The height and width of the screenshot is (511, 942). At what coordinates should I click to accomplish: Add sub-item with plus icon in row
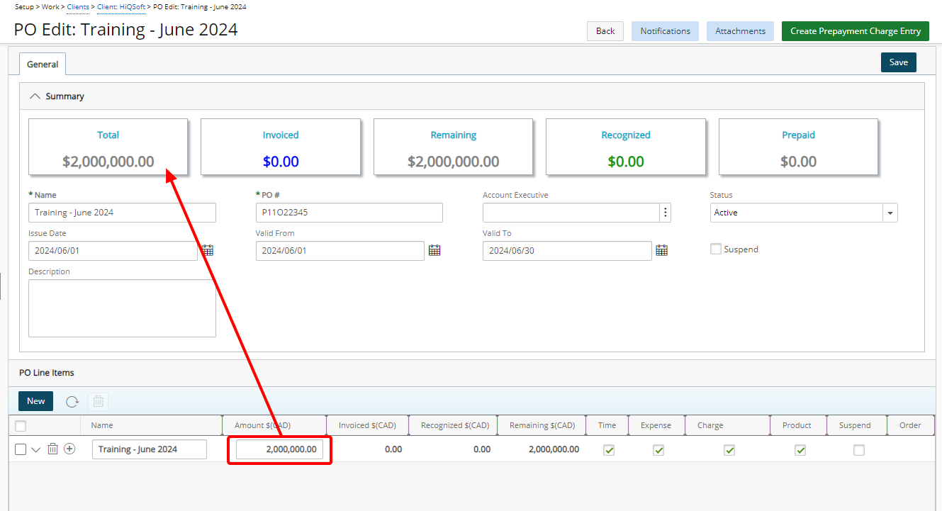(x=69, y=449)
